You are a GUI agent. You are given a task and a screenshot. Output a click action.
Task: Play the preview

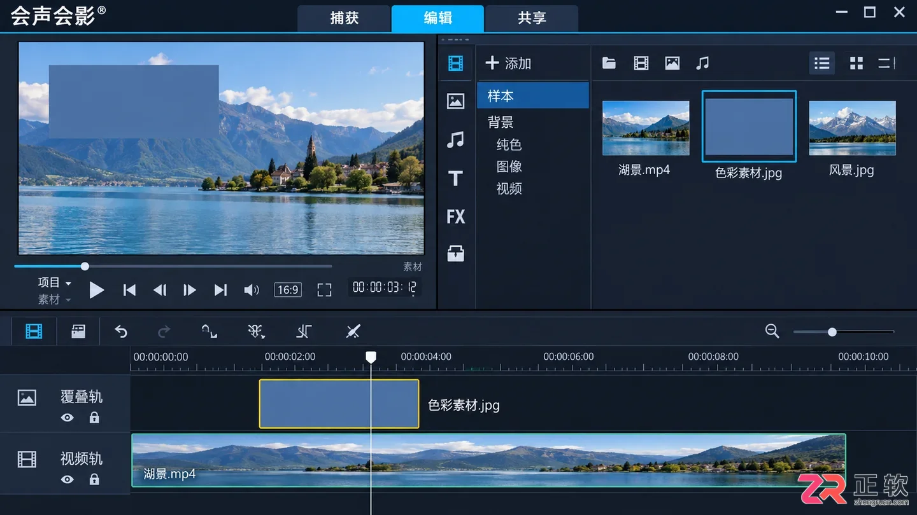(97, 291)
